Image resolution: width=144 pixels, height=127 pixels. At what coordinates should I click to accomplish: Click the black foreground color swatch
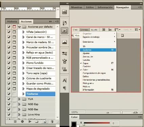(x=74, y=124)
